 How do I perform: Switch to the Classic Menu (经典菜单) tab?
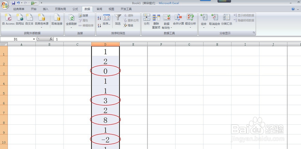[19, 9]
